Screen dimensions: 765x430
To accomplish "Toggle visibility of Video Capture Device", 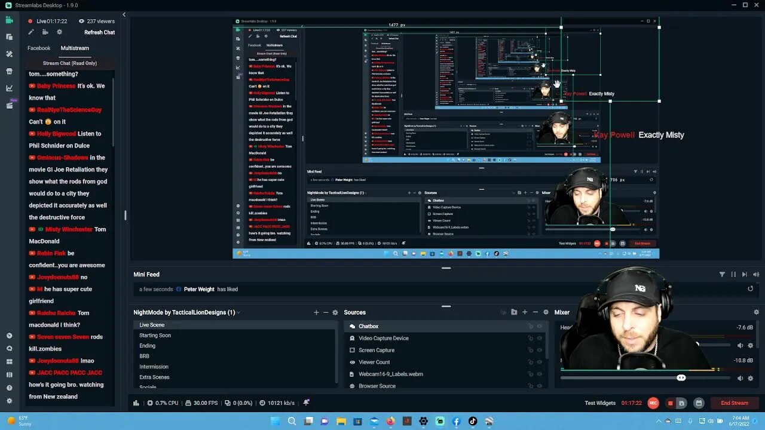I will point(539,338).
